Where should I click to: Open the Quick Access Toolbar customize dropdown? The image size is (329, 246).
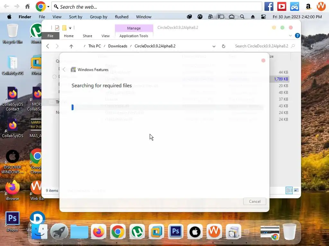pos(70,28)
